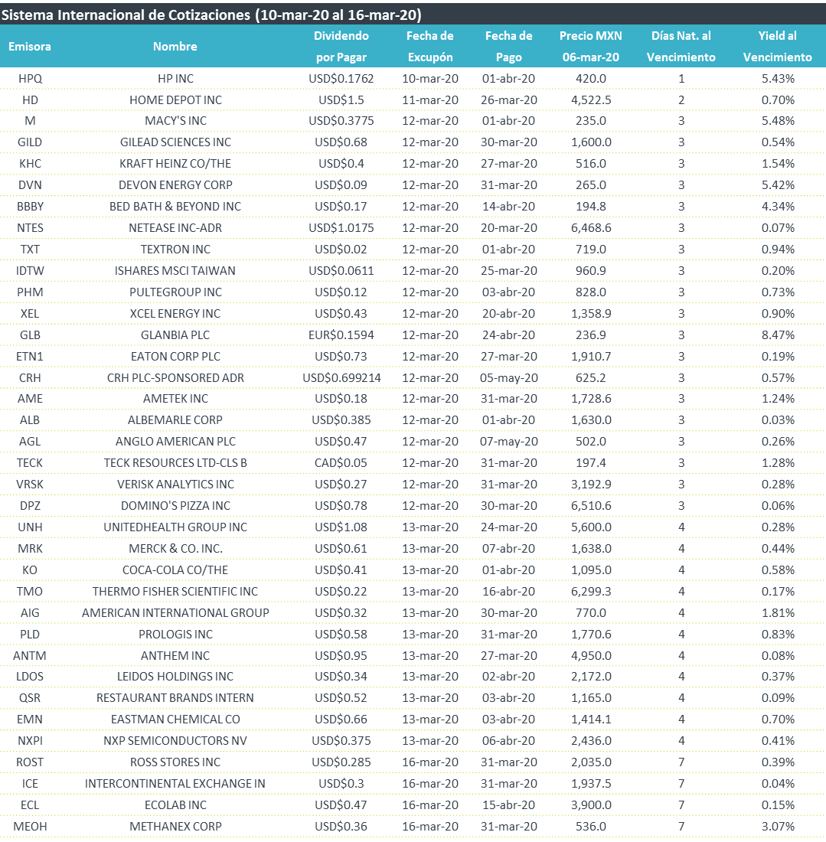Select the 'Emisora' column header
Image resolution: width=826 pixels, height=842 pixels.
(30, 47)
